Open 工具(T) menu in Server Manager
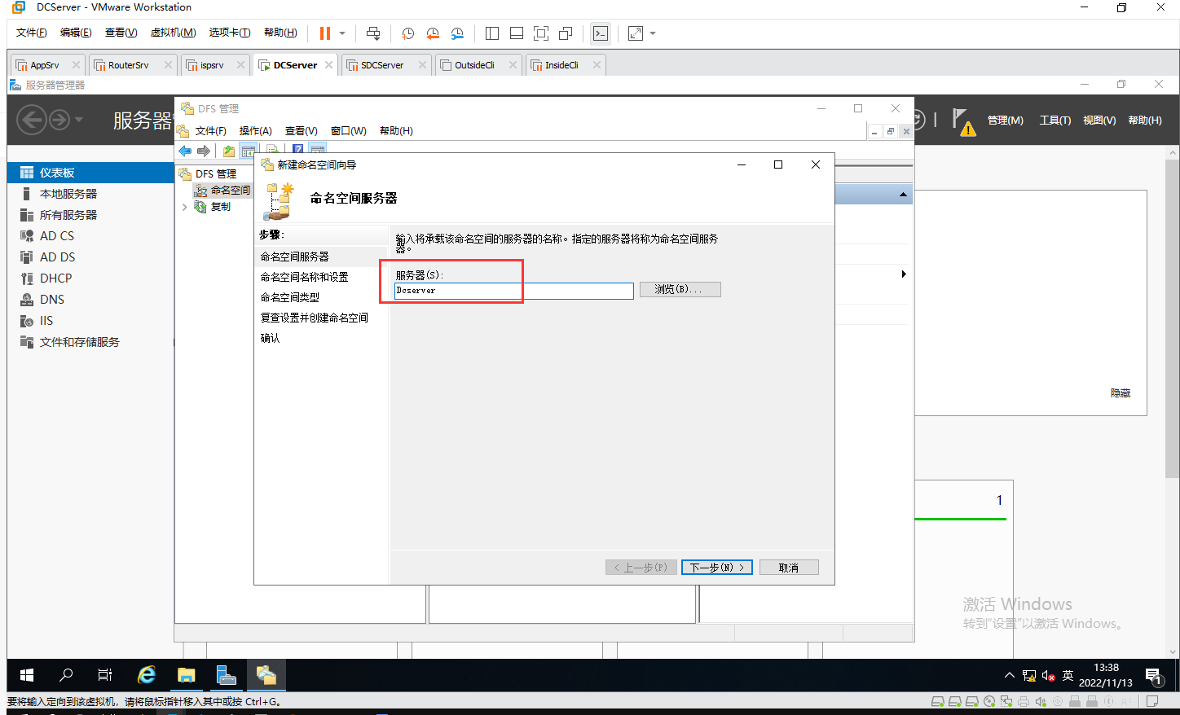 pos(1055,121)
